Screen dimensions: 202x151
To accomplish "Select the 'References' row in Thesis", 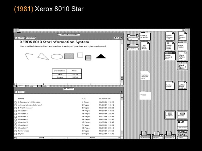I will (x=64, y=131).
